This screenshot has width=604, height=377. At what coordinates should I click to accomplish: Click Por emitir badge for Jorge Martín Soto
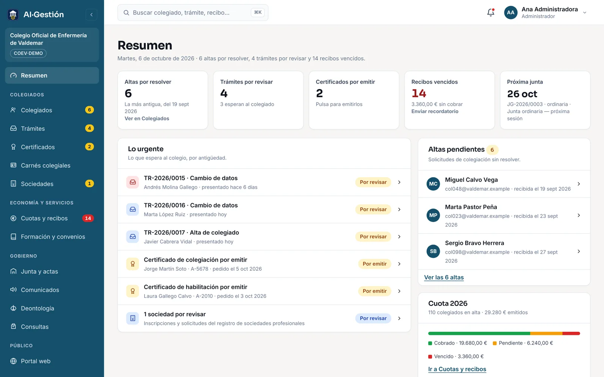pos(374,264)
